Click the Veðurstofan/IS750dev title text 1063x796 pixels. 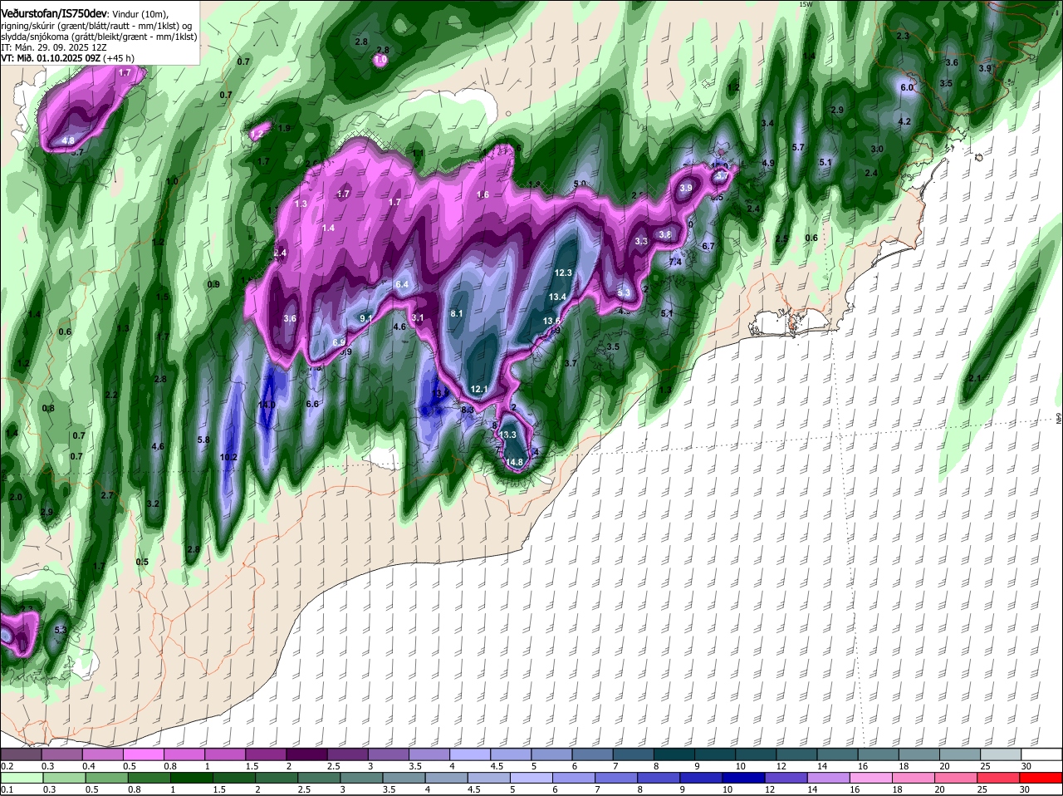[54, 13]
